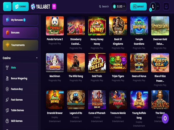Click the Feature Buy spade icon
This screenshot has width=174, height=130.
coord(7,89)
